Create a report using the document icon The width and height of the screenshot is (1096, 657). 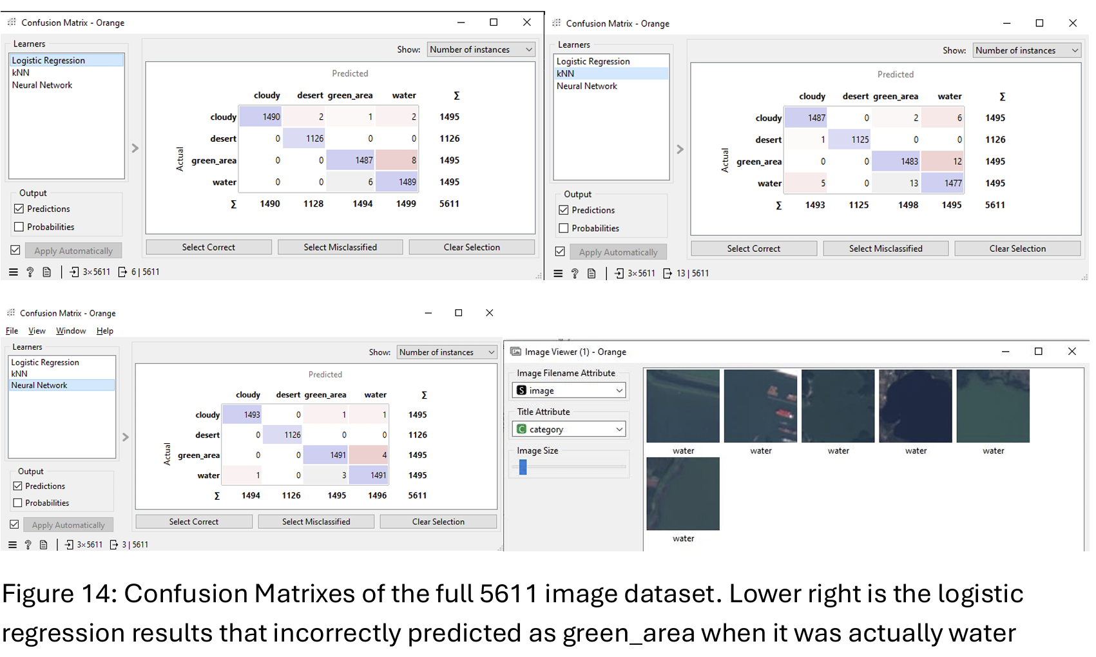pos(46,272)
